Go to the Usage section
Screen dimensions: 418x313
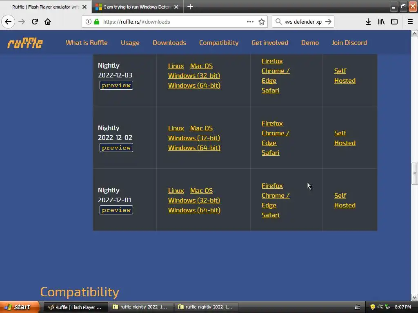point(130,42)
